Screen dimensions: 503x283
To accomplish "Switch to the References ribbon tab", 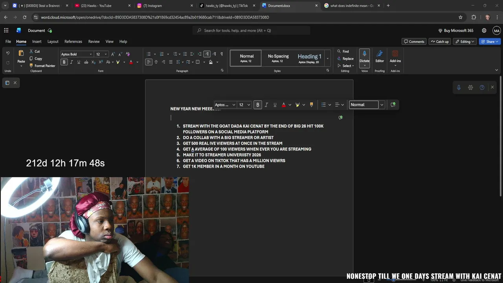I will click(x=73, y=41).
